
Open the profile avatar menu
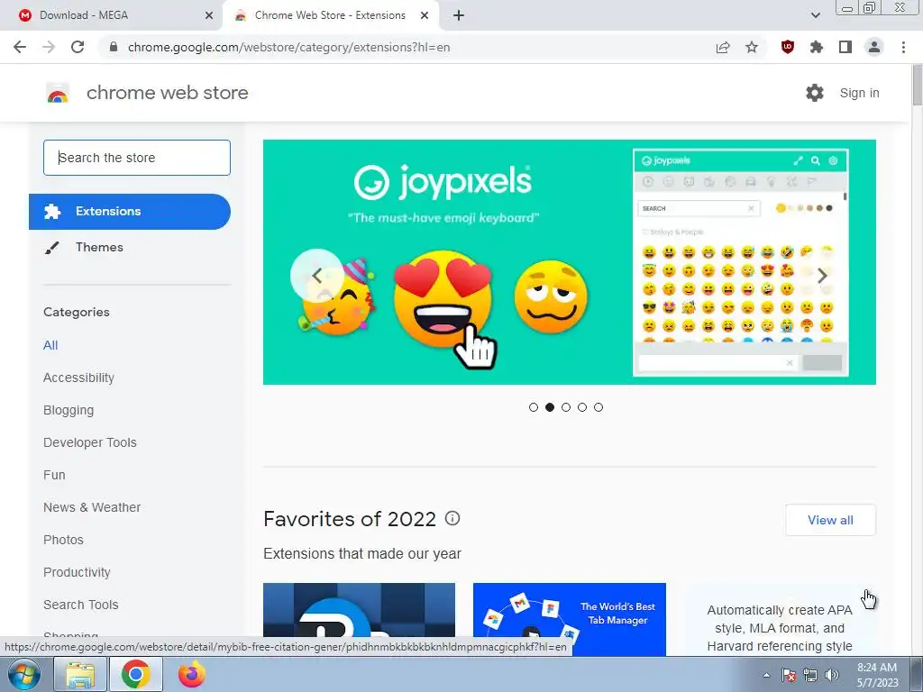[x=874, y=47]
